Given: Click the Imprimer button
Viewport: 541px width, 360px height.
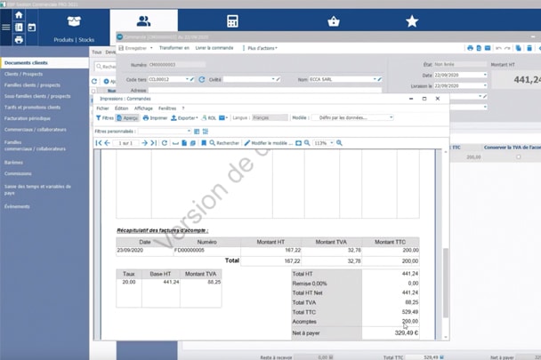Looking at the screenshot, I should [155, 117].
